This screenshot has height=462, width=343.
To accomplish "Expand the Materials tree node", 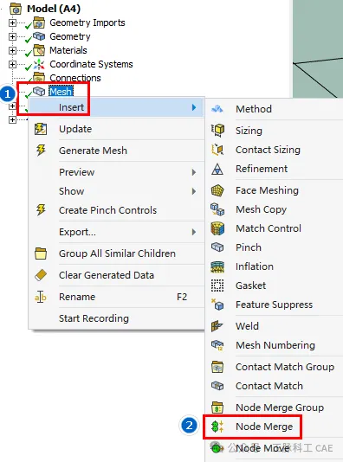I will 12,50.
